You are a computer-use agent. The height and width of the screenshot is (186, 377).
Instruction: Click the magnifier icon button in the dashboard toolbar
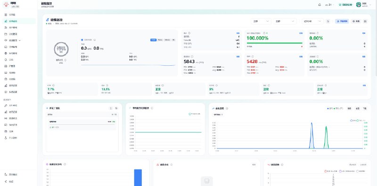(328, 21)
